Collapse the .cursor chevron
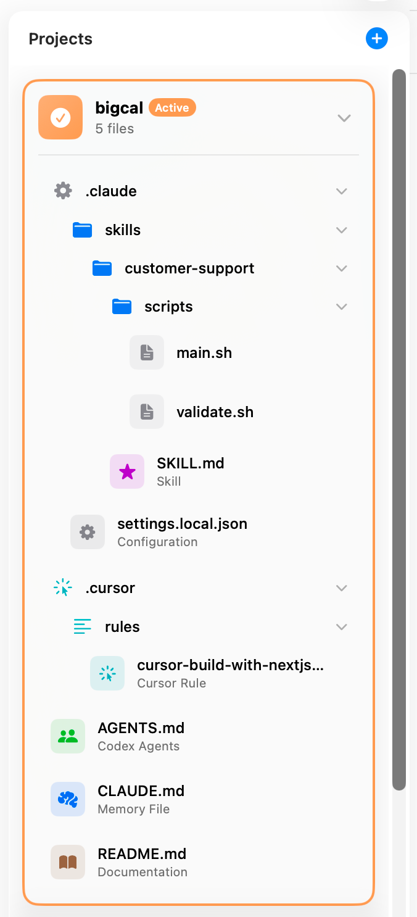417x917 pixels. click(342, 587)
